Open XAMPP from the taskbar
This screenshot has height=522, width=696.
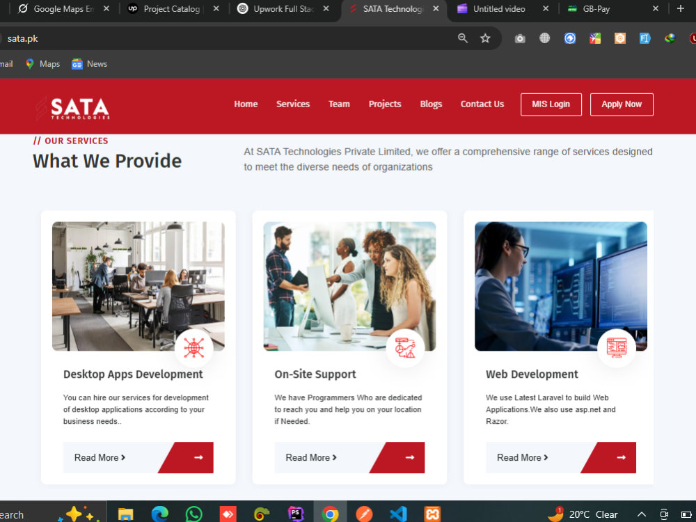click(431, 513)
